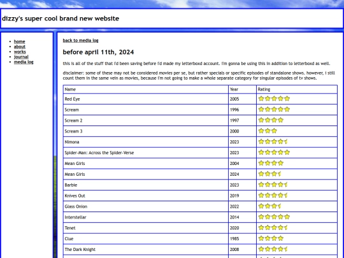The height and width of the screenshot is (258, 344).
Task: Select the year 1985 cell
Action: (242, 239)
